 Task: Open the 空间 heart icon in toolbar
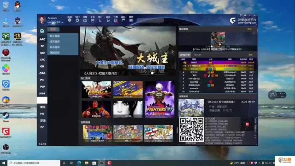tap(77, 20)
